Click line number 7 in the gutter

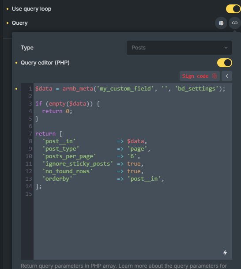point(30,134)
